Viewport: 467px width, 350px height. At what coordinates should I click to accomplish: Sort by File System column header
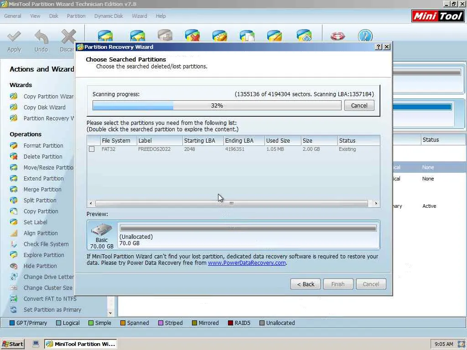[x=119, y=140]
